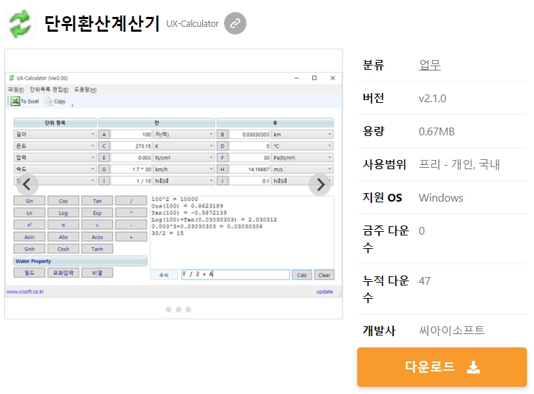Click the green arrows app logo icon
Image resolution: width=534 pixels, height=394 pixels.
coord(20,24)
